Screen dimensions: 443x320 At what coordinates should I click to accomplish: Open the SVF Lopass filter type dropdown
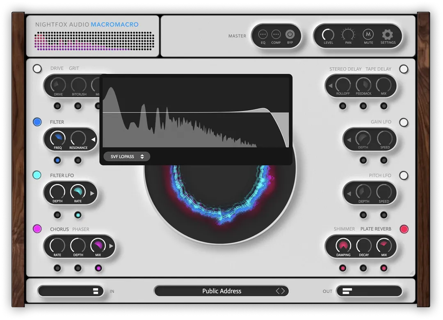tap(127, 156)
